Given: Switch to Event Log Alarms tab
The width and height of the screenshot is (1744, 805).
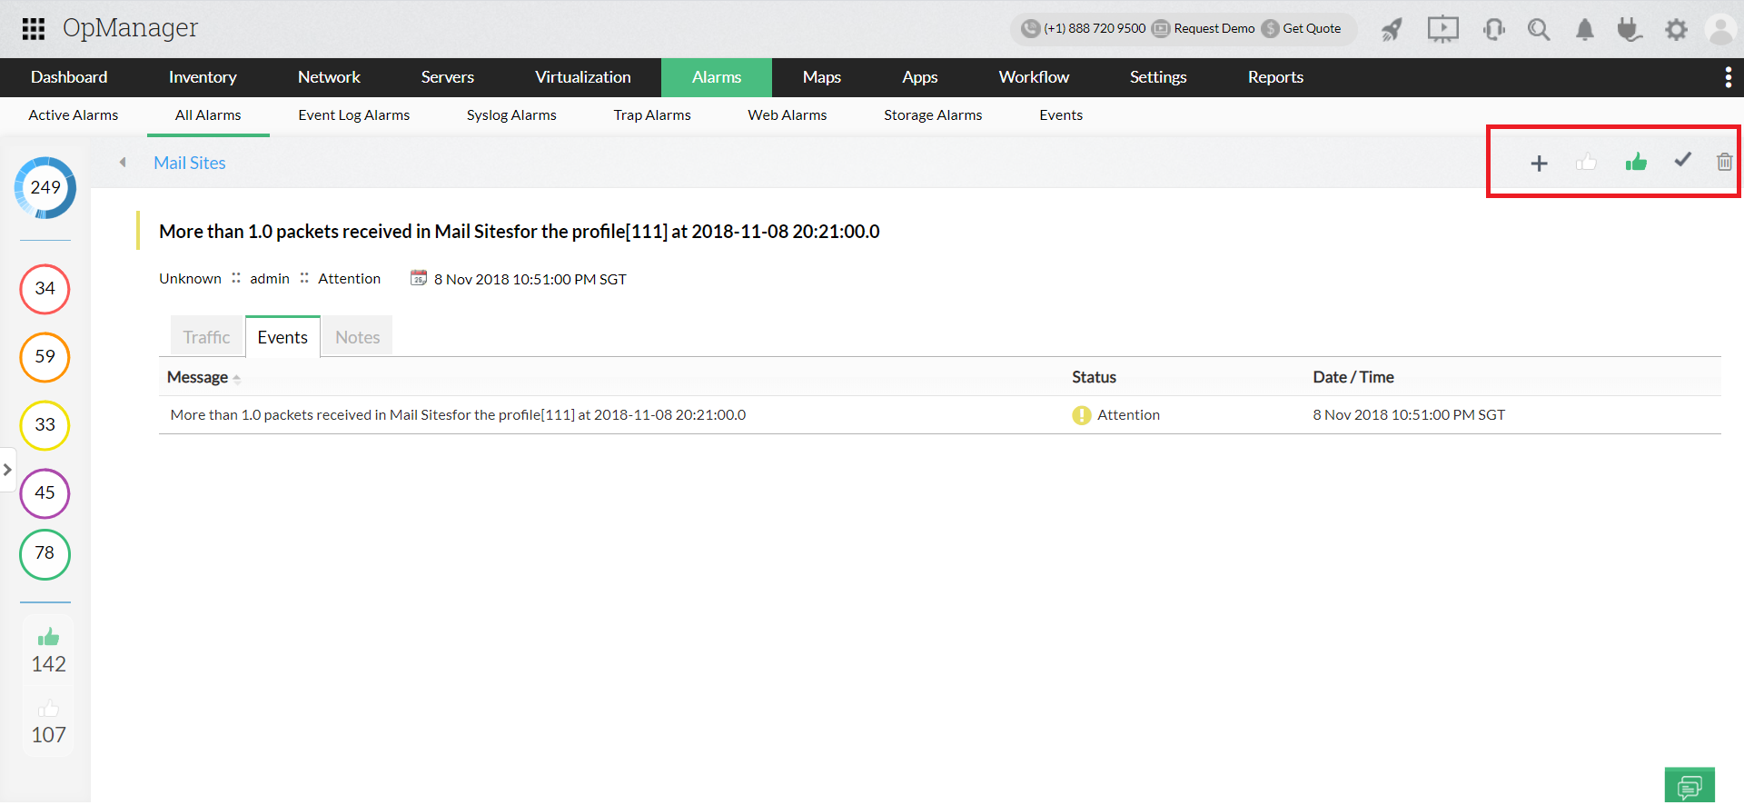Looking at the screenshot, I should click(354, 115).
